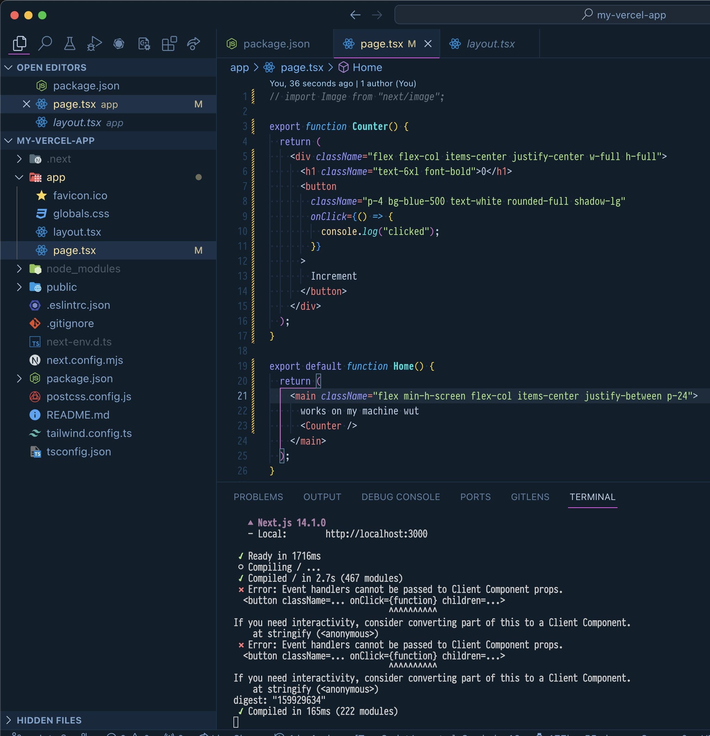Switch to the DEBUG CONSOLE tab
The height and width of the screenshot is (736, 710).
pyautogui.click(x=401, y=497)
